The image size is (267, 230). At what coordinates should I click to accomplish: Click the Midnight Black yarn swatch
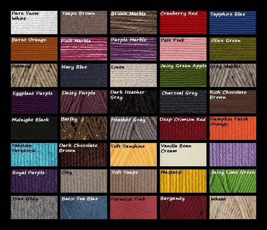point(34,128)
